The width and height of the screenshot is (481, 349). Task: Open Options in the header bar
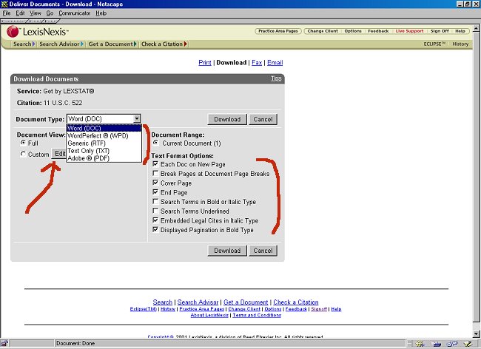tap(353, 31)
